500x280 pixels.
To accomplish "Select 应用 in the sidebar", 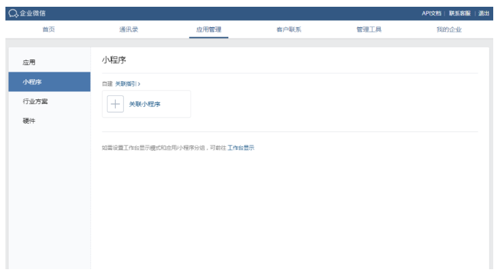I will [x=49, y=62].
